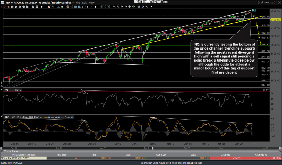The height and width of the screenshot is (165, 282).
Task: Click the four-pane chart layout icon
Action: tap(37, 7)
